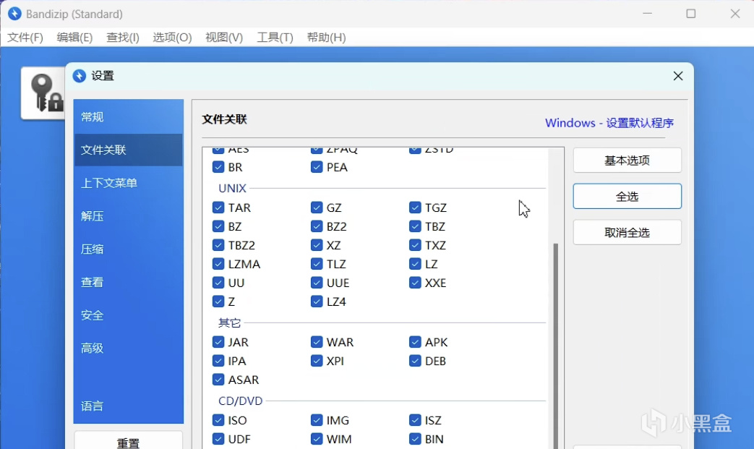Click the 全选 button
The height and width of the screenshot is (449, 754).
[627, 196]
